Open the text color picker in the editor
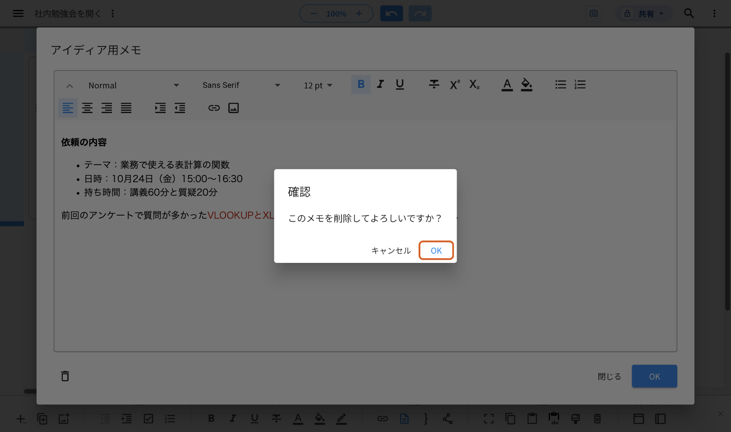This screenshot has width=731, height=432. pyautogui.click(x=507, y=84)
